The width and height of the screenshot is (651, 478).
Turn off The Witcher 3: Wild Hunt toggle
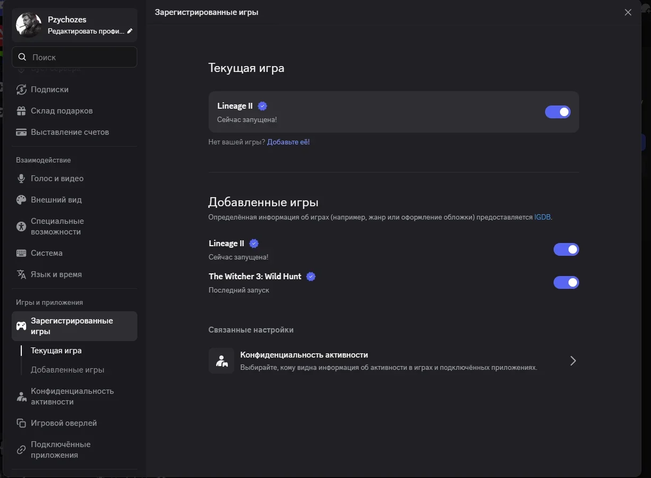pos(566,282)
